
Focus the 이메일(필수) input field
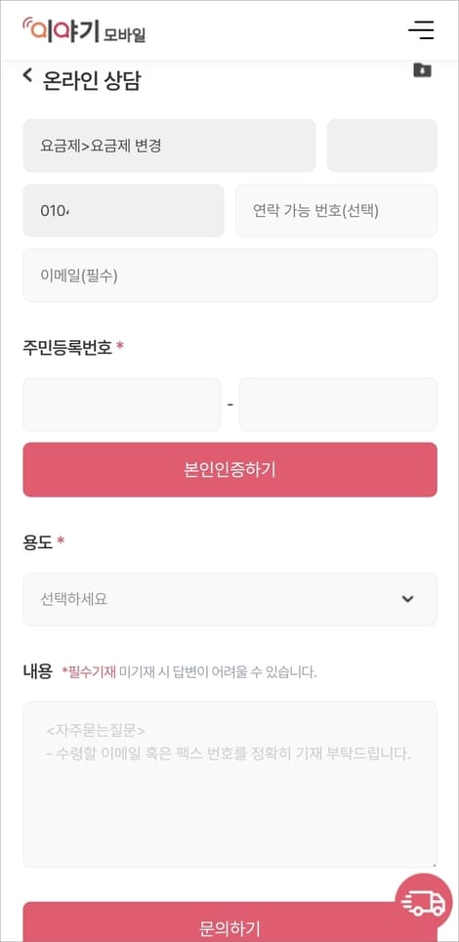(x=230, y=276)
